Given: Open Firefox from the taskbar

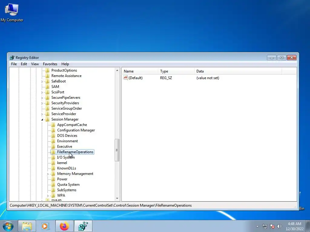Looking at the screenshot, I should pyautogui.click(x=64, y=226).
